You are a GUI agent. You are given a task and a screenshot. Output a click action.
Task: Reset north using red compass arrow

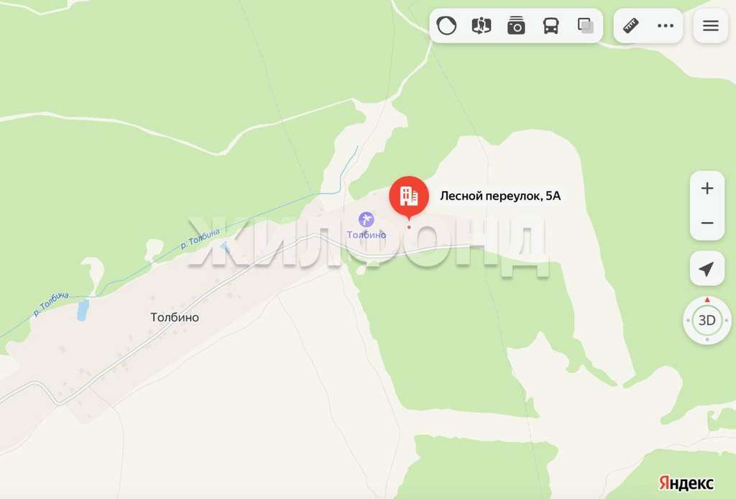707,300
